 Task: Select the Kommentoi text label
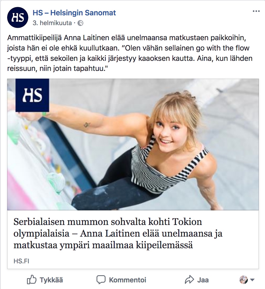point(128,280)
